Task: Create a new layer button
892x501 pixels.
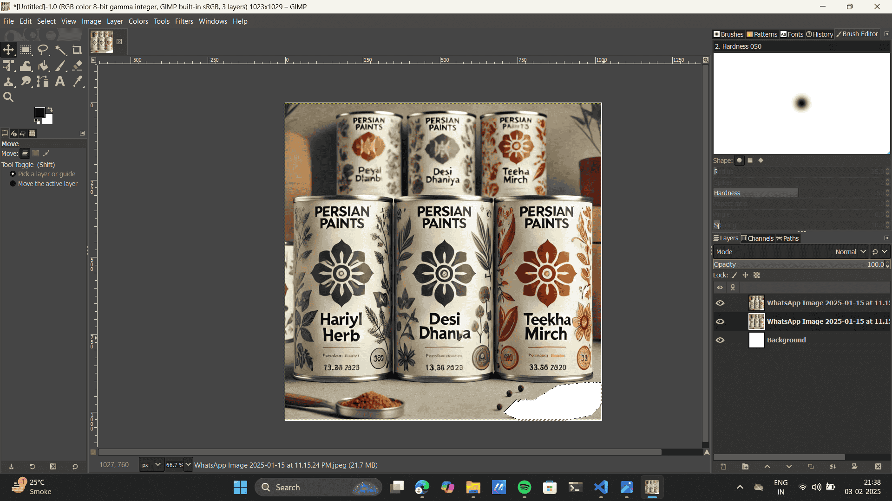Action: pos(723,467)
